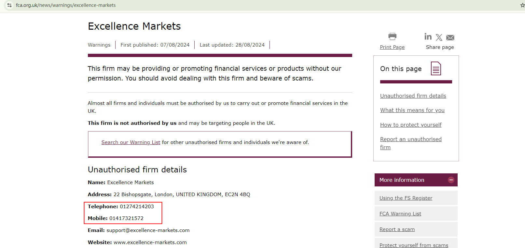
Task: Share page on X
Action: tap(439, 37)
